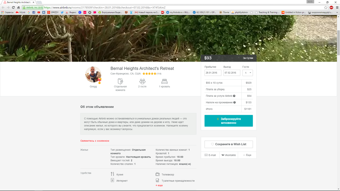Open the my.firstvds.ru BILL bookmark
Image resolution: width=340 pixels, height=191 pixels.
178,12
